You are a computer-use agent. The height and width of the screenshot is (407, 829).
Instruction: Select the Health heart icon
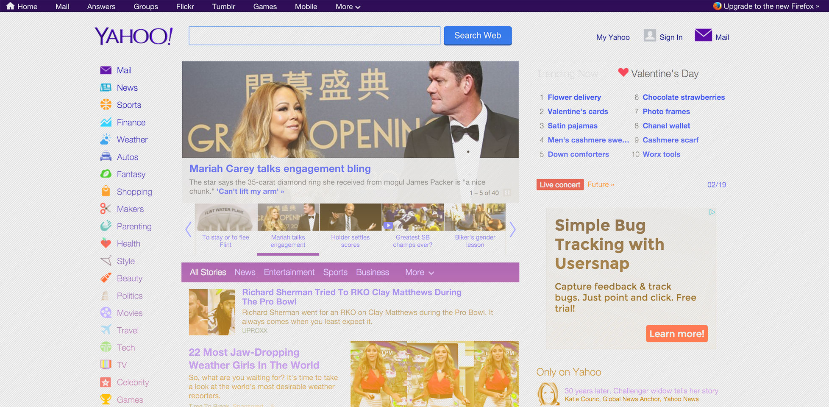point(106,243)
